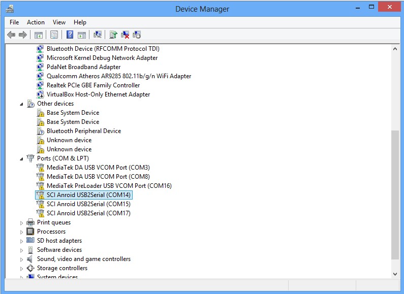Click the vertical scrollbar thumb
The image size is (404, 294).
coord(395,195)
